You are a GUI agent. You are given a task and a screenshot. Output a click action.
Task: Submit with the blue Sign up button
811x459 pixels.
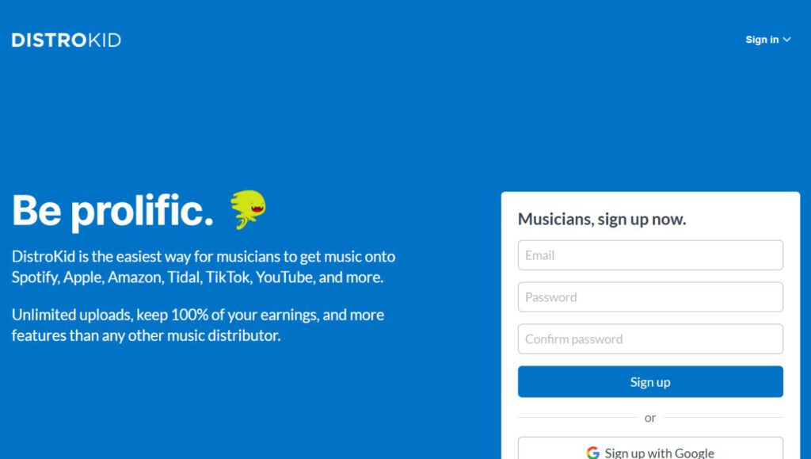point(650,382)
